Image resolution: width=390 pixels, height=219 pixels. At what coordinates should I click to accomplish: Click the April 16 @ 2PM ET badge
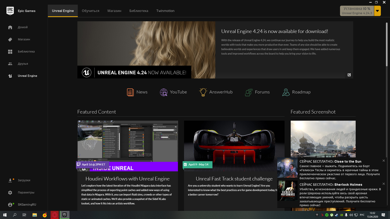click(x=93, y=164)
